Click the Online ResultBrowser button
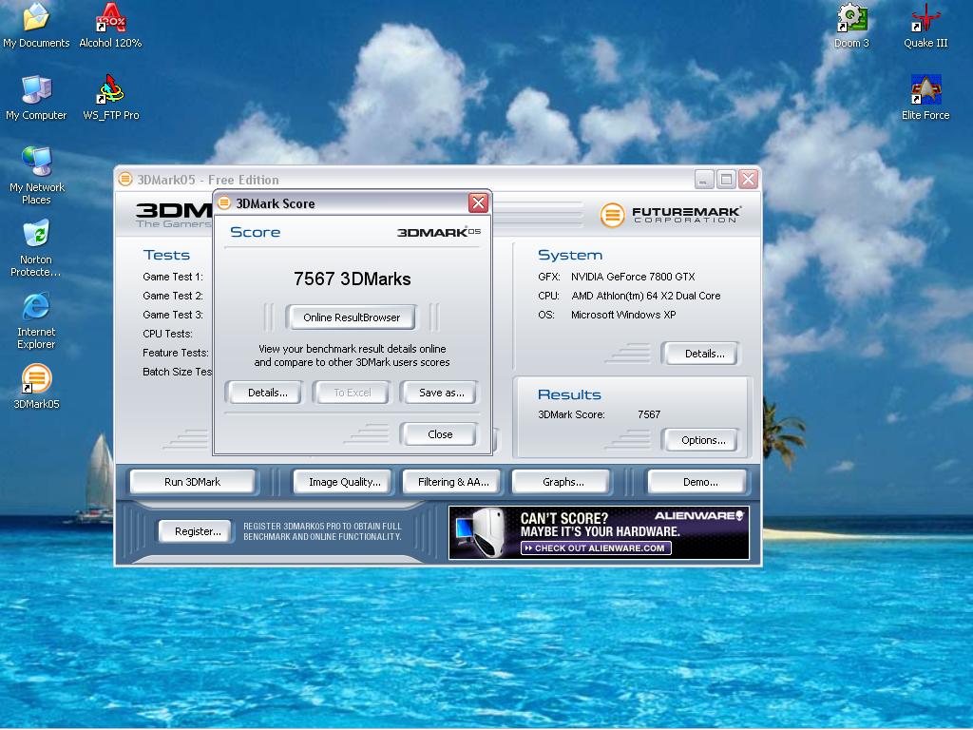The height and width of the screenshot is (730, 973). click(x=352, y=317)
